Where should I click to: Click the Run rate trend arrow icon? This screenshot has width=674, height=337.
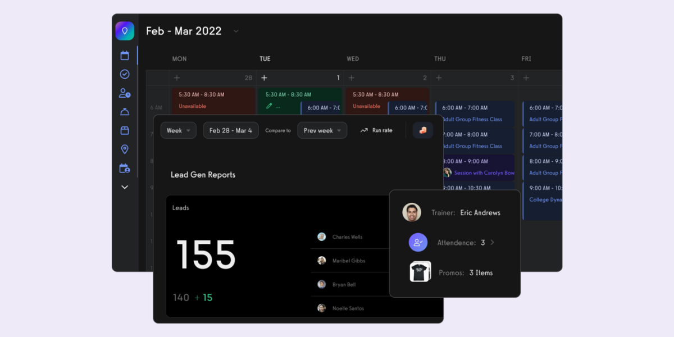(x=364, y=130)
